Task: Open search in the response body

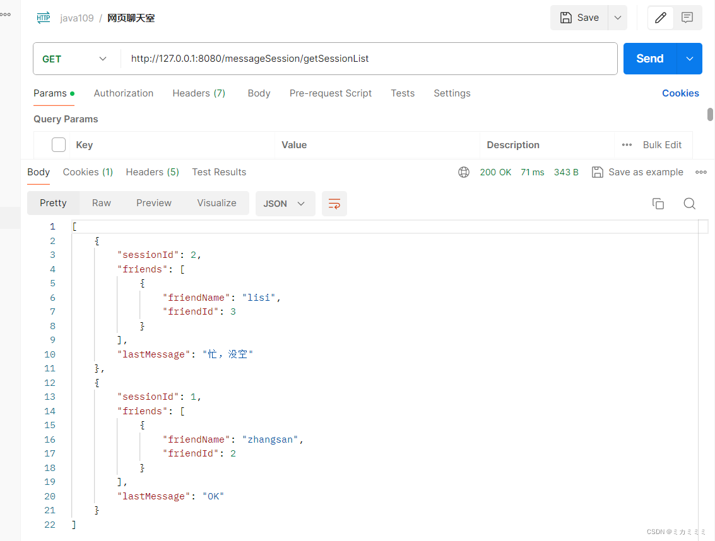Action: coord(690,204)
